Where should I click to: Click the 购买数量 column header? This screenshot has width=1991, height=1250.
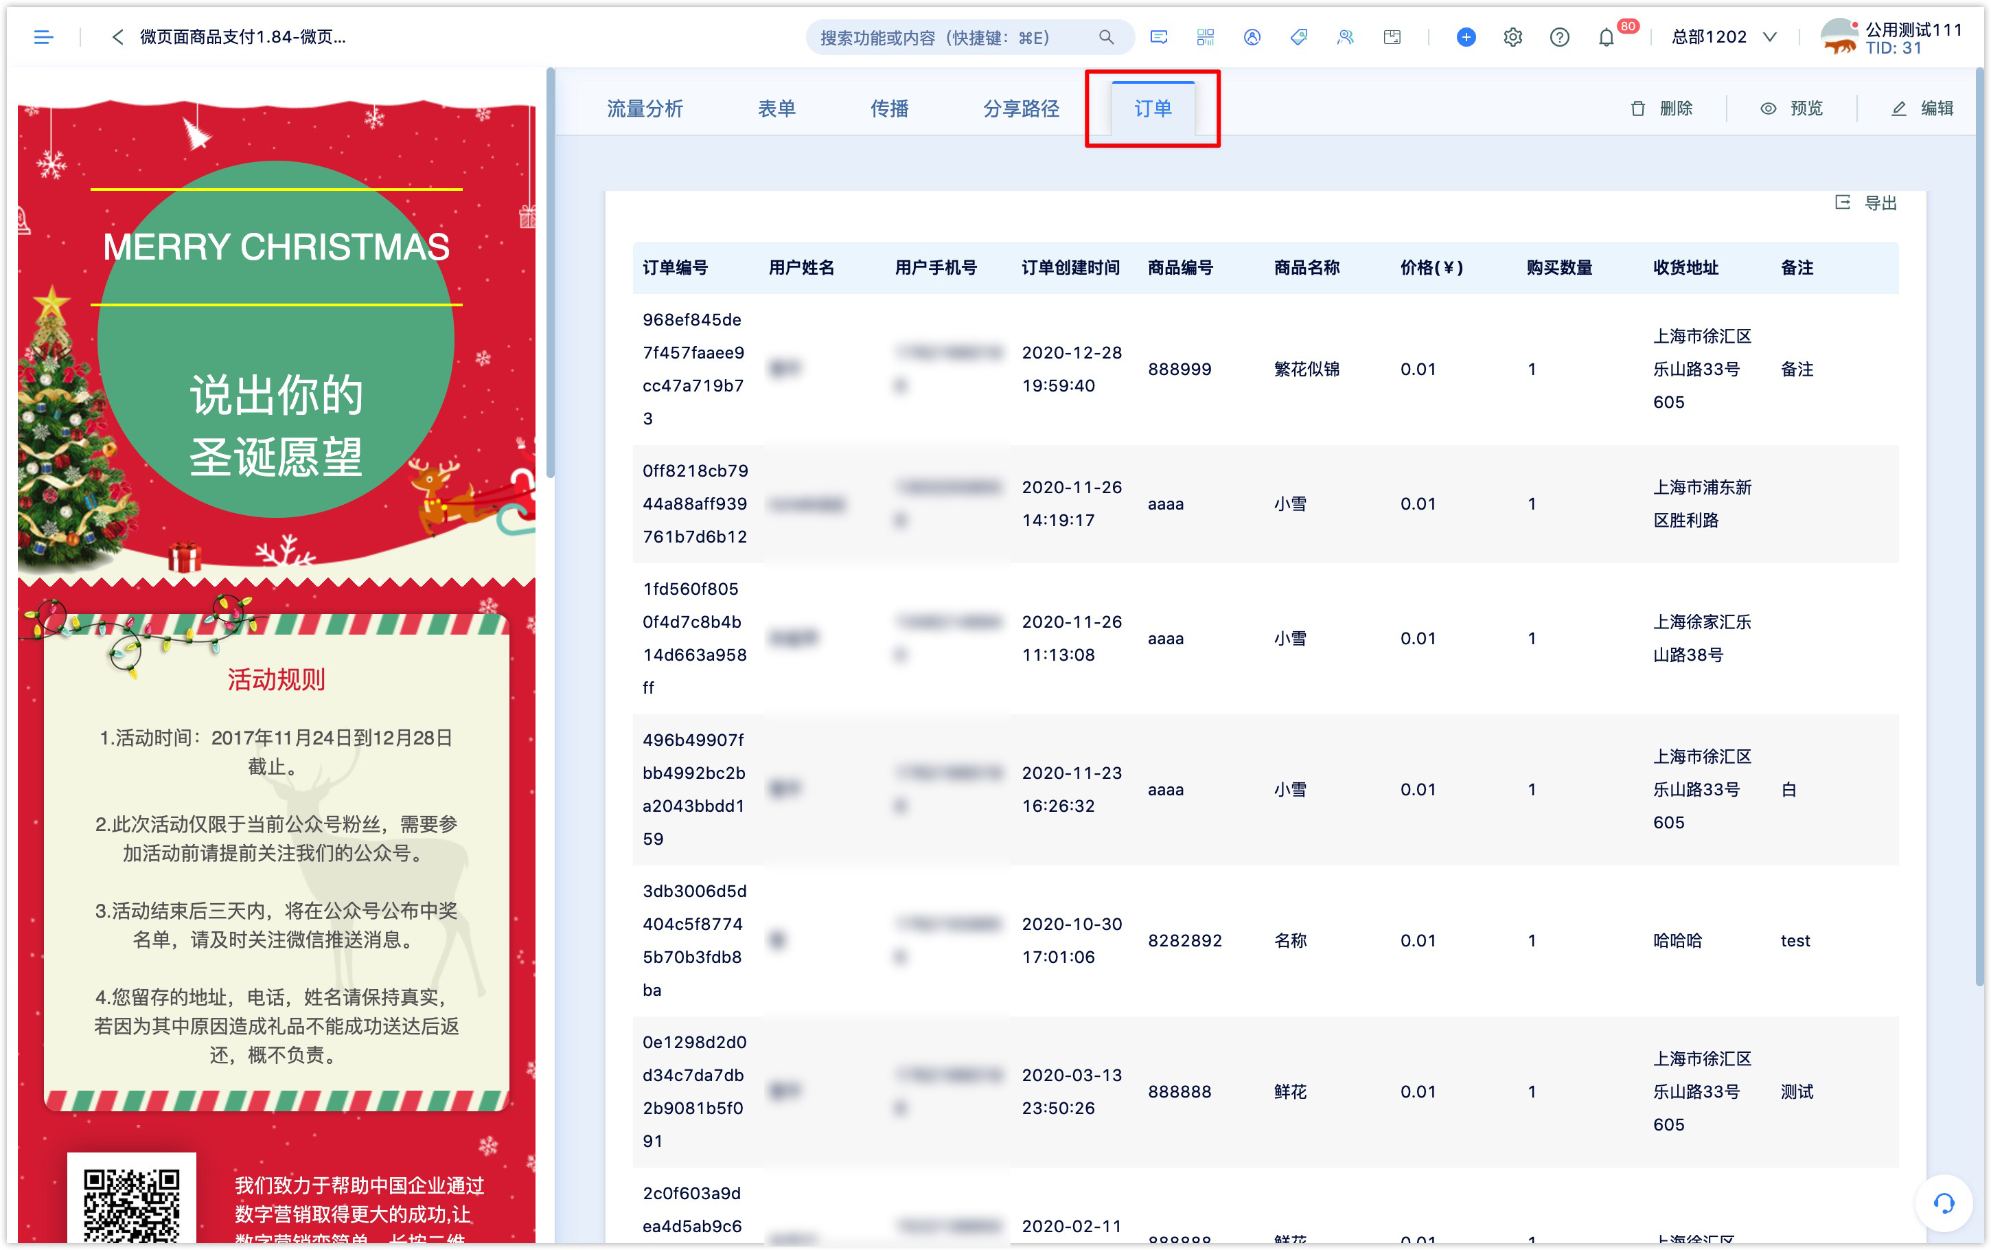1560,268
